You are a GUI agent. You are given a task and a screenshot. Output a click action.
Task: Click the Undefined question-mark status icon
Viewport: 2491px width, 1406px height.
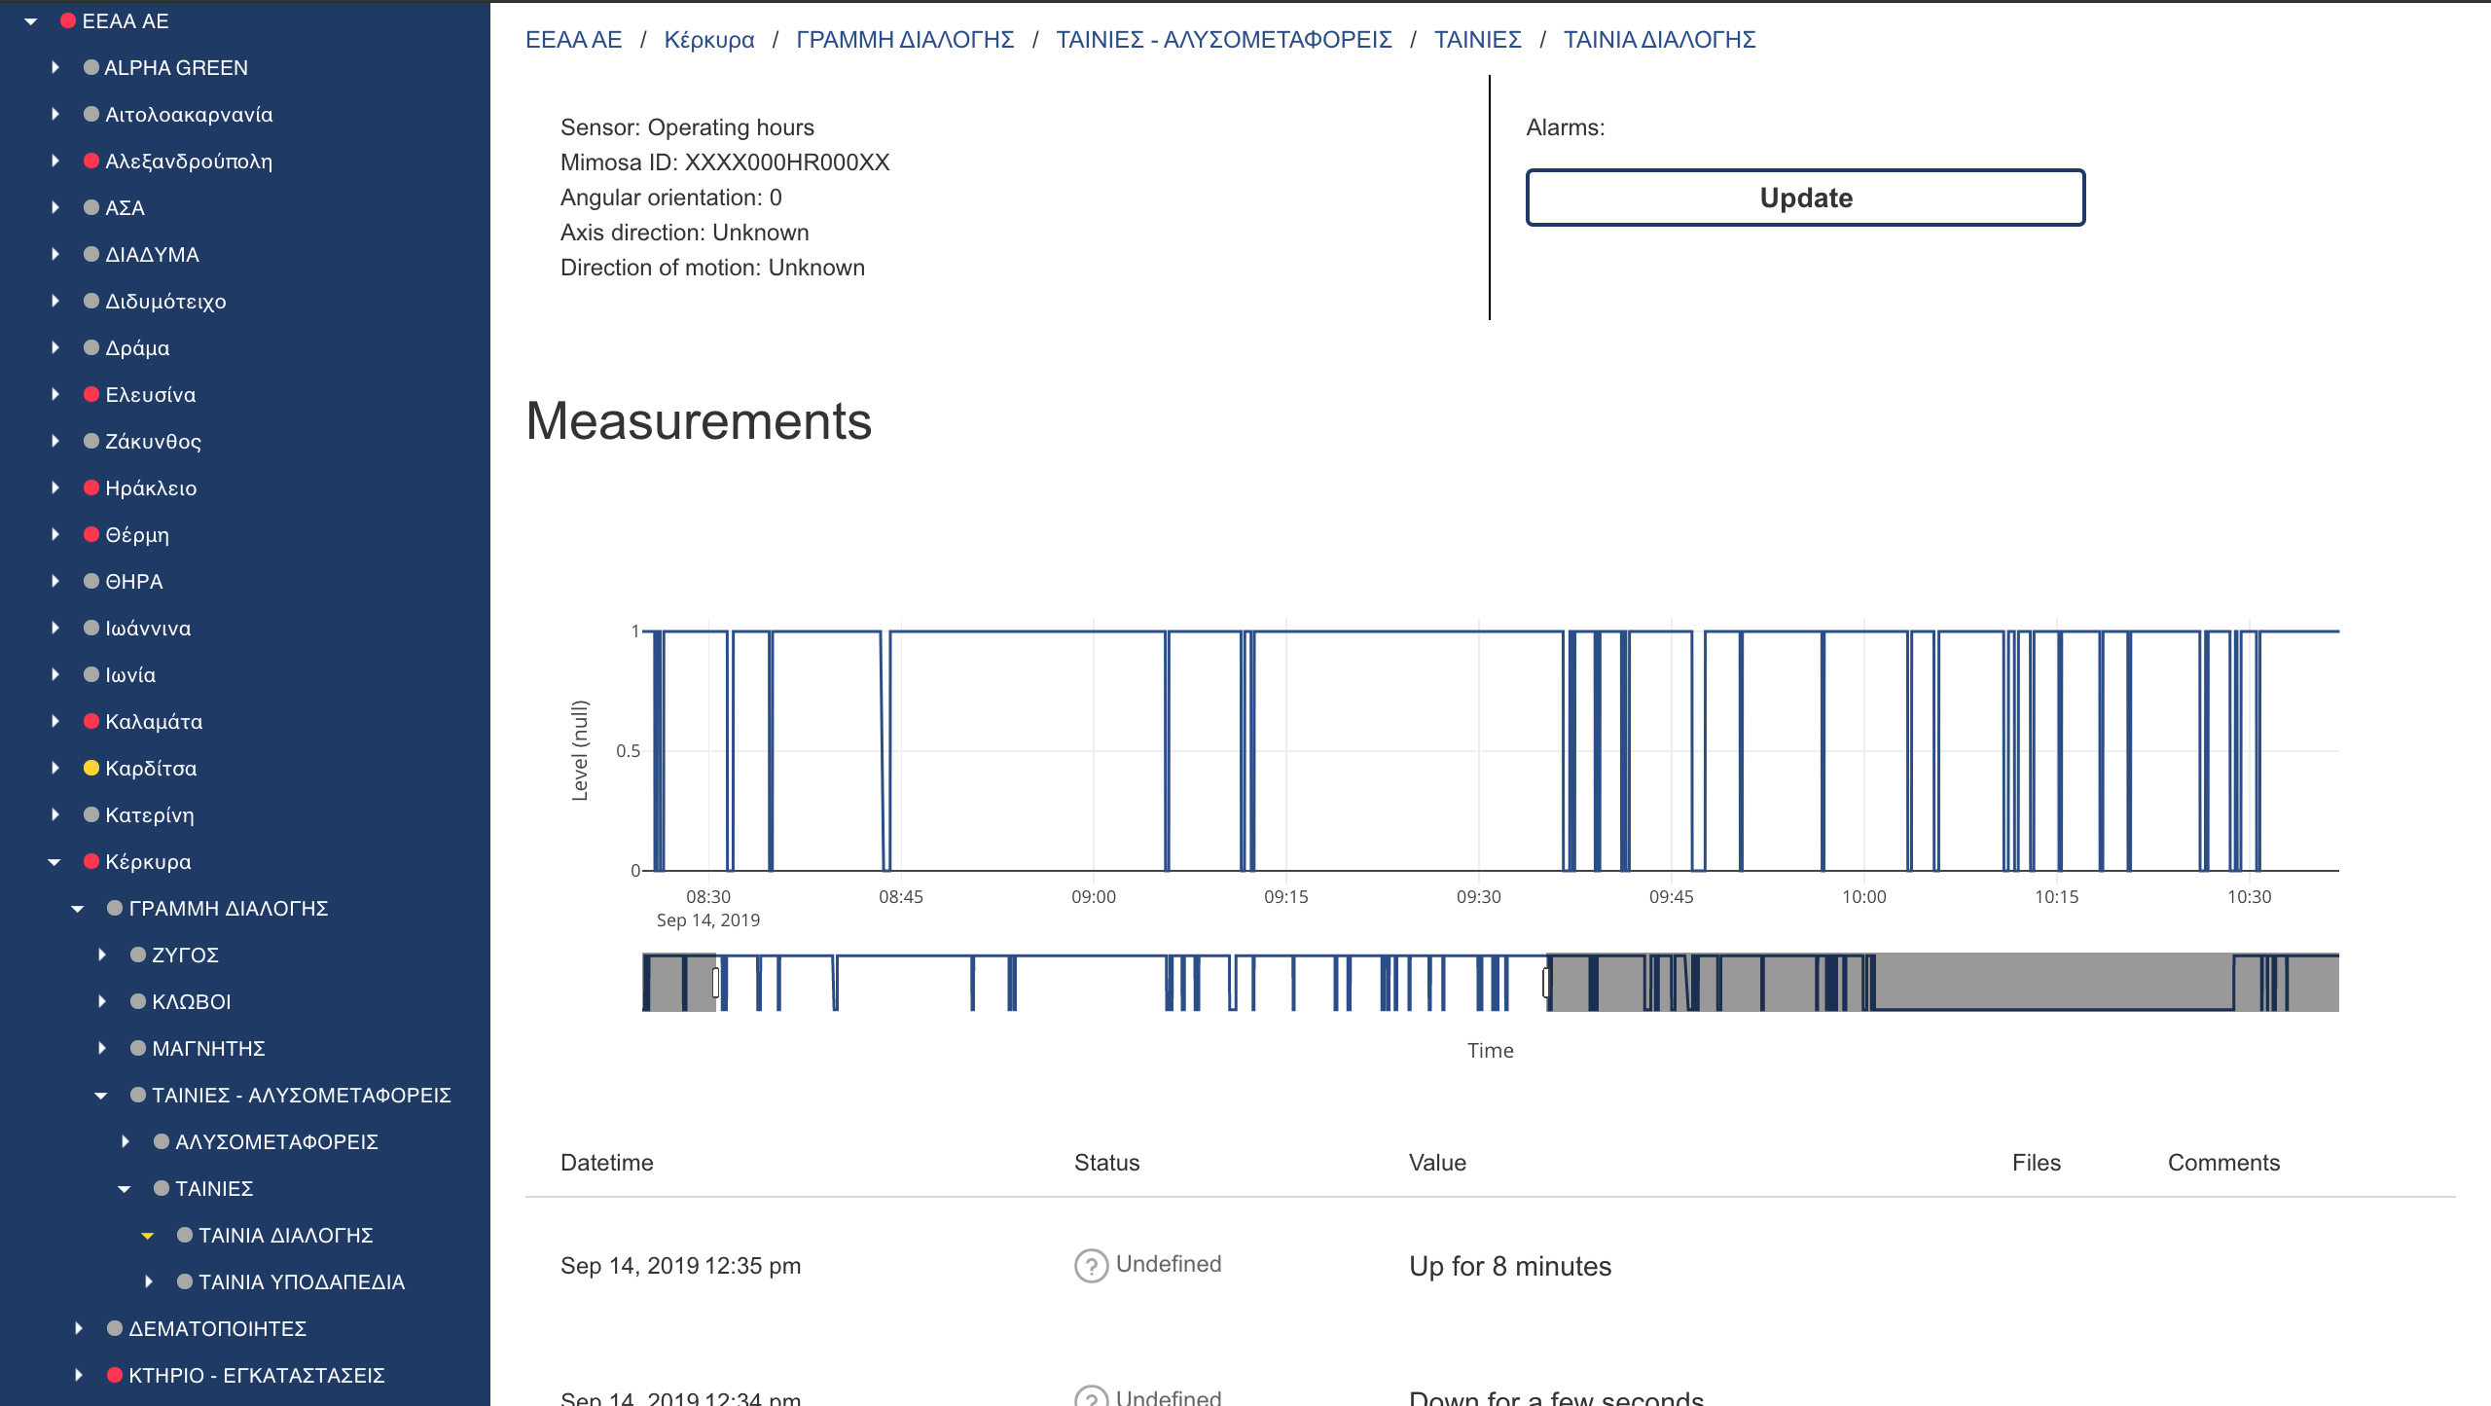[x=1091, y=1266]
